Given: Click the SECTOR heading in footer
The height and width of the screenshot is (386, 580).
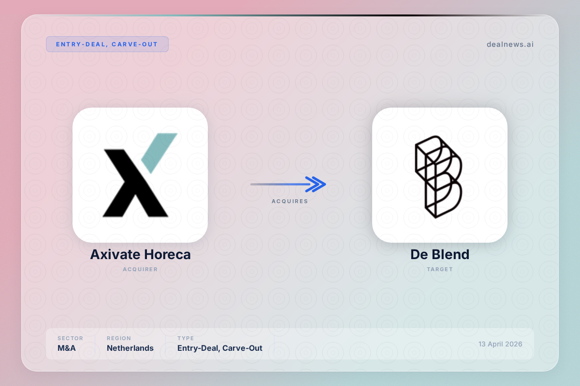Looking at the screenshot, I should coord(70,338).
